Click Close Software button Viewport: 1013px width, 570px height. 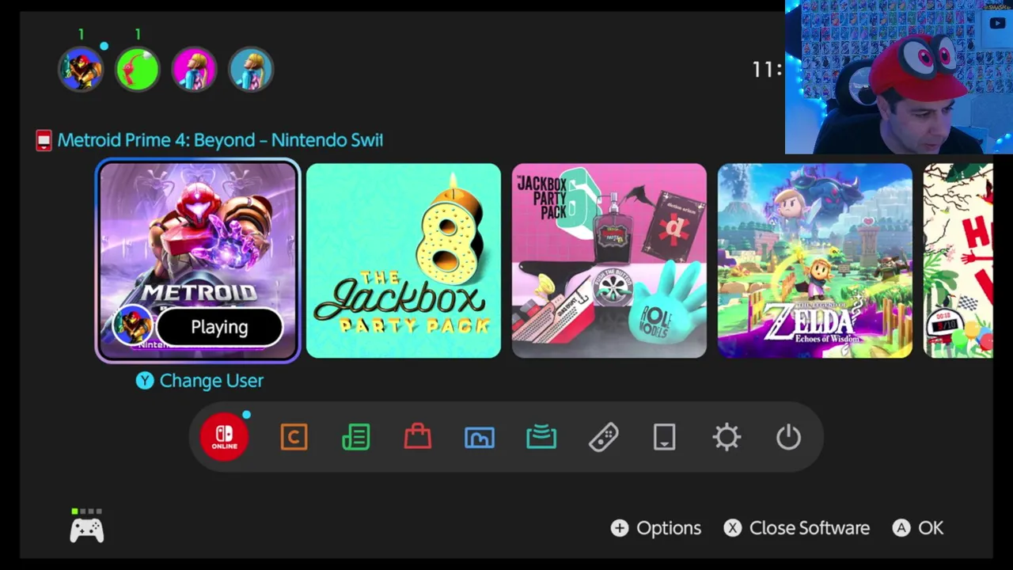tap(797, 528)
